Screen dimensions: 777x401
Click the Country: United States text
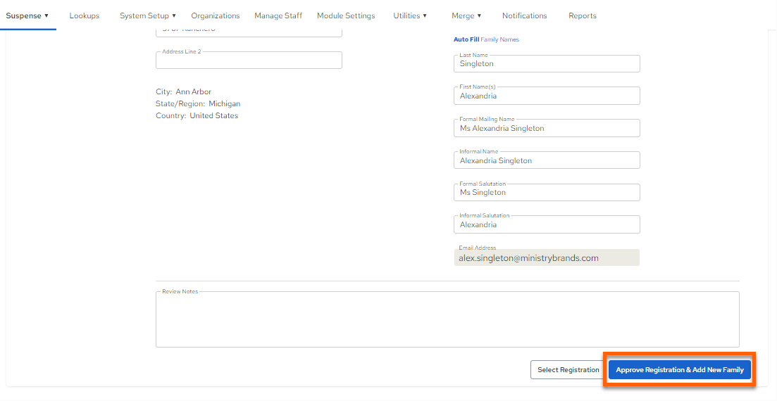tap(197, 116)
